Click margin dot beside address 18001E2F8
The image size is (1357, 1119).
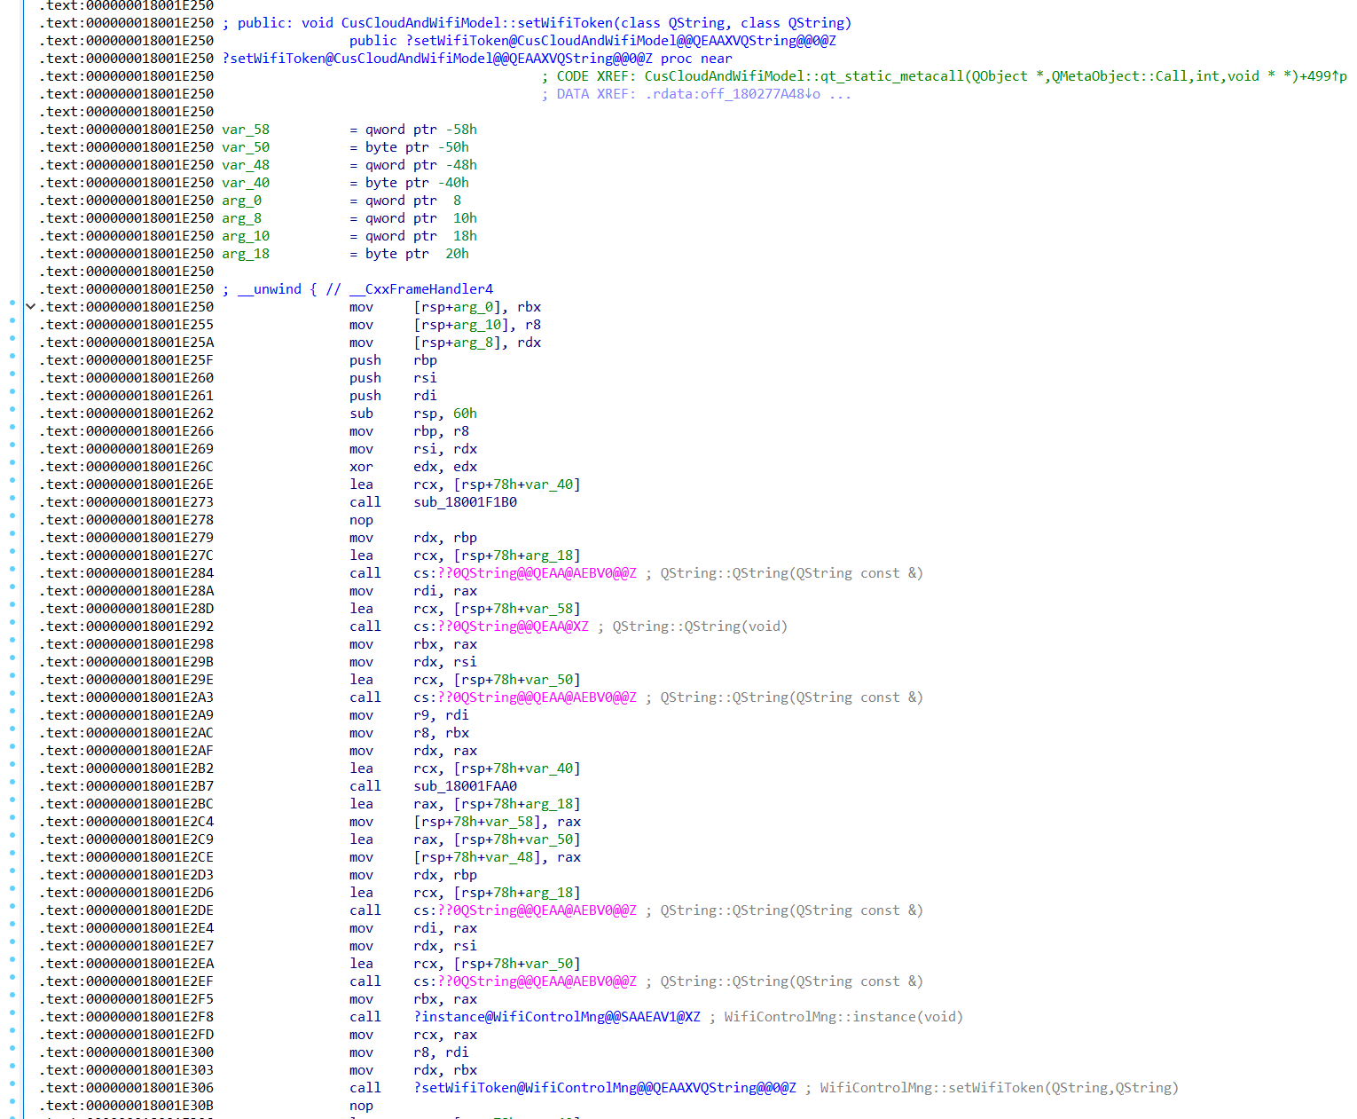[x=12, y=1013]
